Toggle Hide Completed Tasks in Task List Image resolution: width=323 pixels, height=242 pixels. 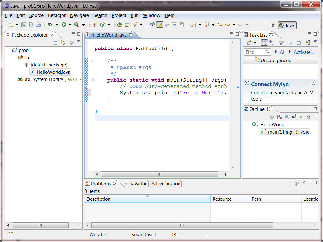click(x=291, y=43)
